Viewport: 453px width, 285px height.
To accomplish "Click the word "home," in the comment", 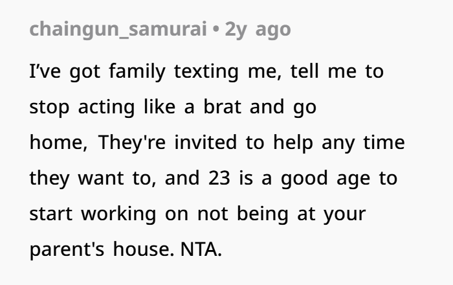I will click(58, 142).
